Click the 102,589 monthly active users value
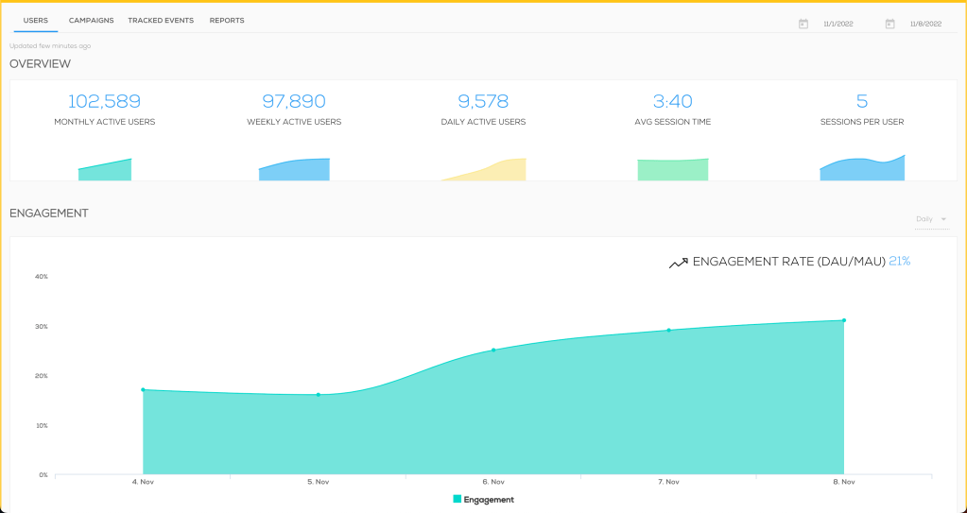Viewport: 967px width, 513px height. pos(105,101)
